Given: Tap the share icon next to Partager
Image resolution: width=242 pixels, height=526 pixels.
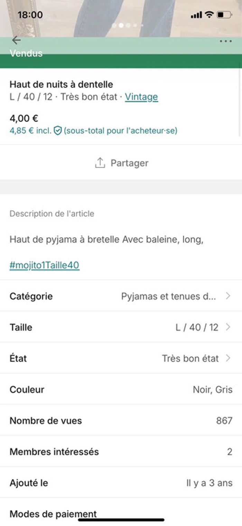Looking at the screenshot, I should tap(100, 163).
